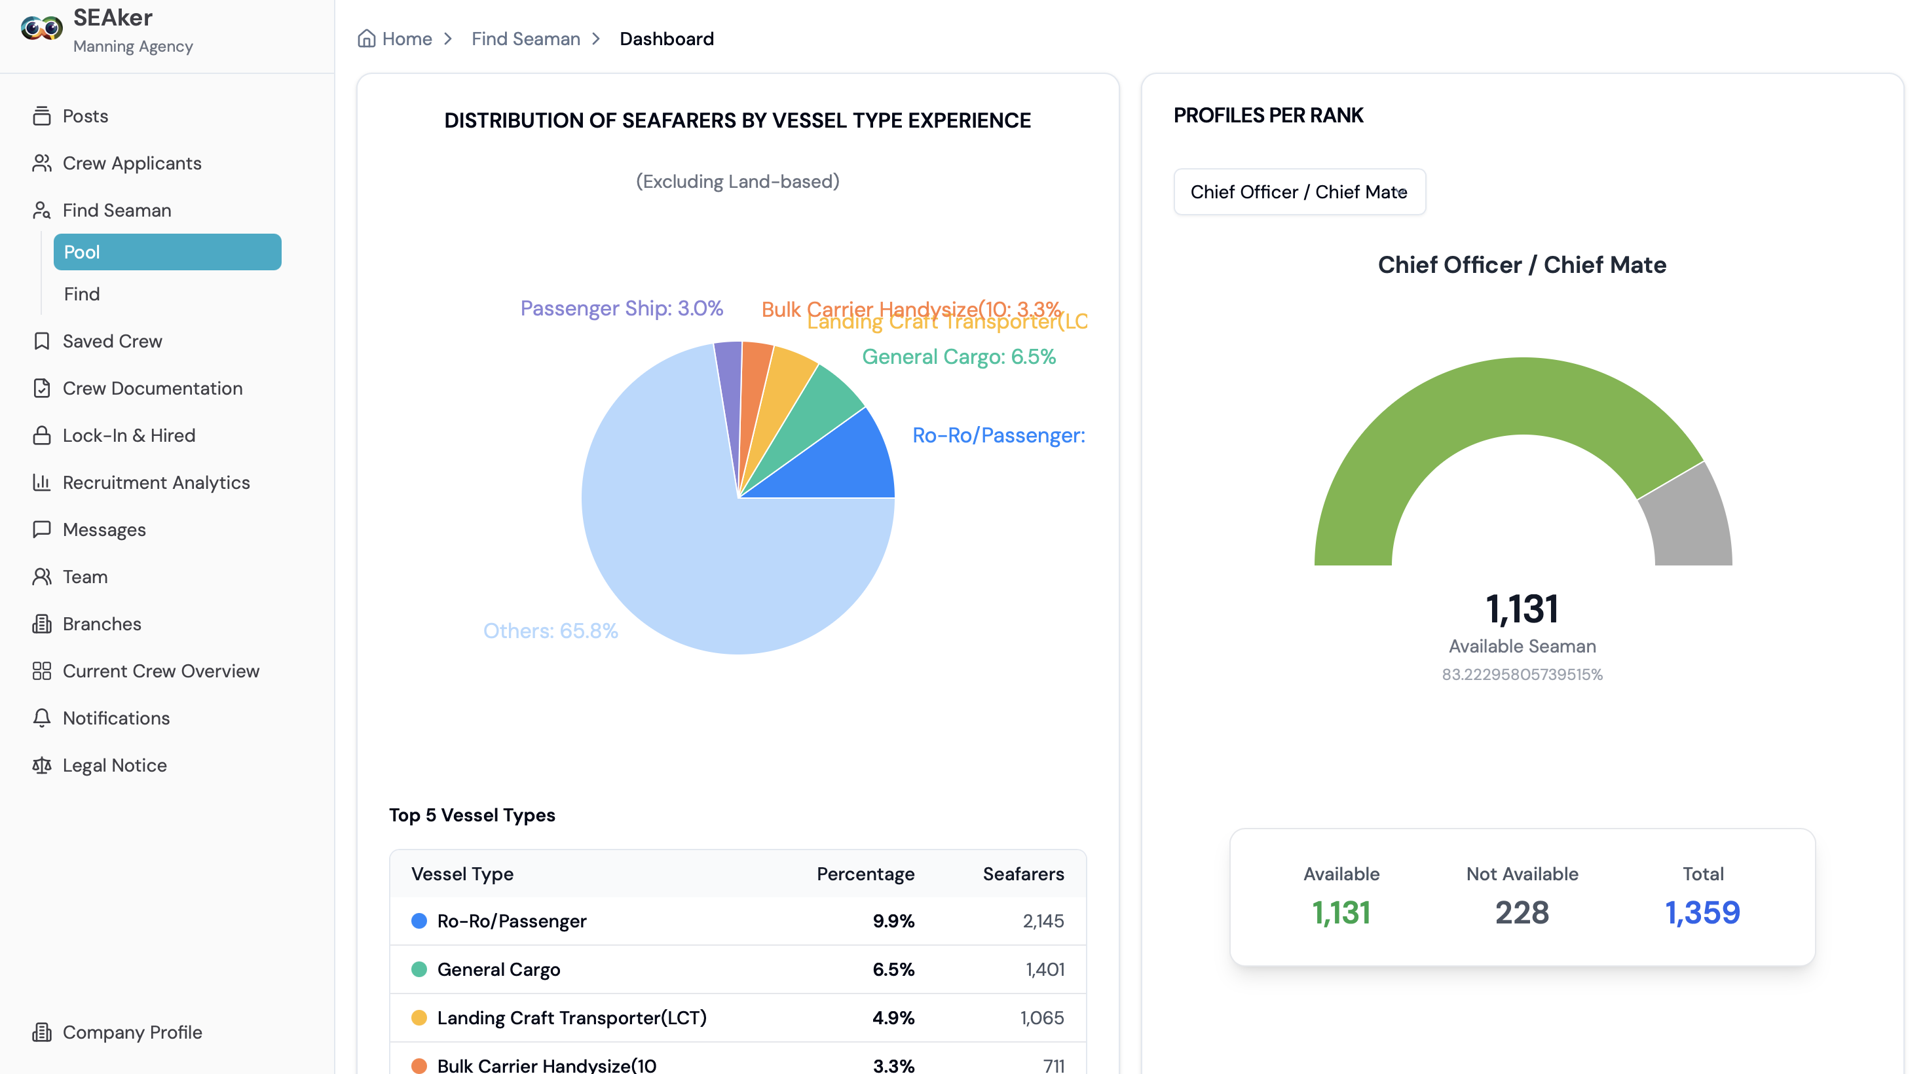Click the Ro-Ro/Passenger blue legend dot
Viewport: 1925px width, 1074px height.
(x=419, y=921)
